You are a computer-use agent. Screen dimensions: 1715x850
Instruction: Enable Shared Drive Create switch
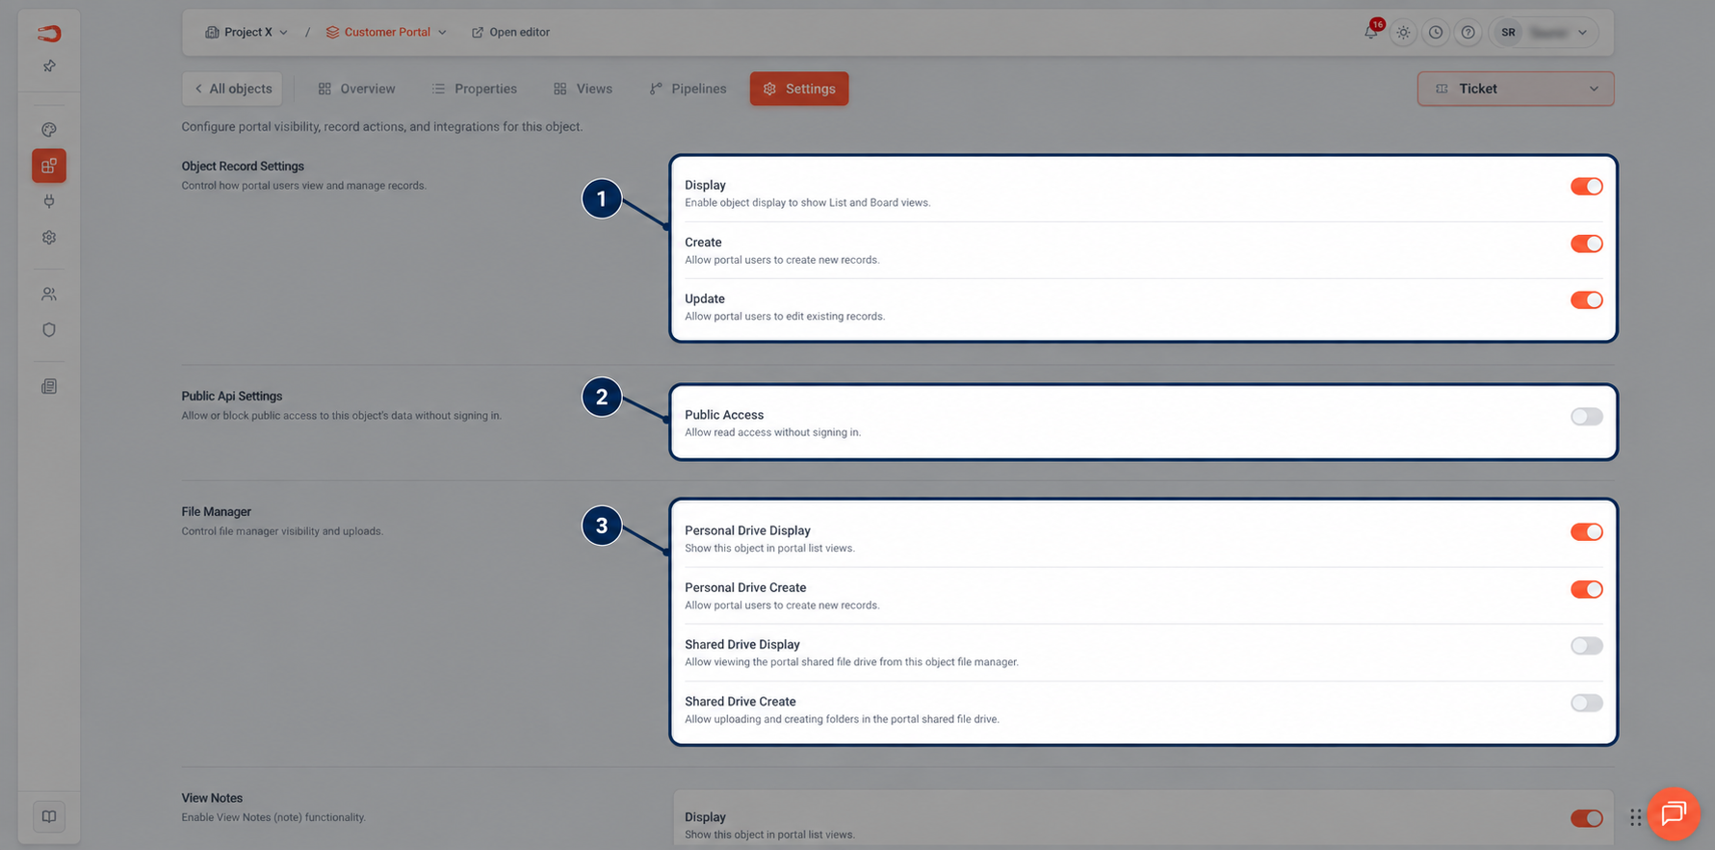click(1586, 703)
